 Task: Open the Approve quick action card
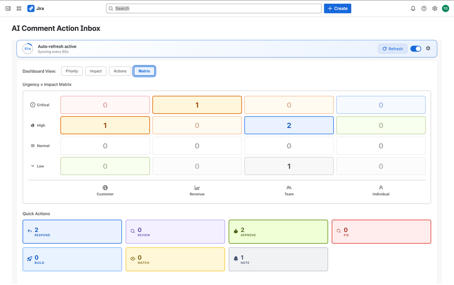tap(278, 231)
